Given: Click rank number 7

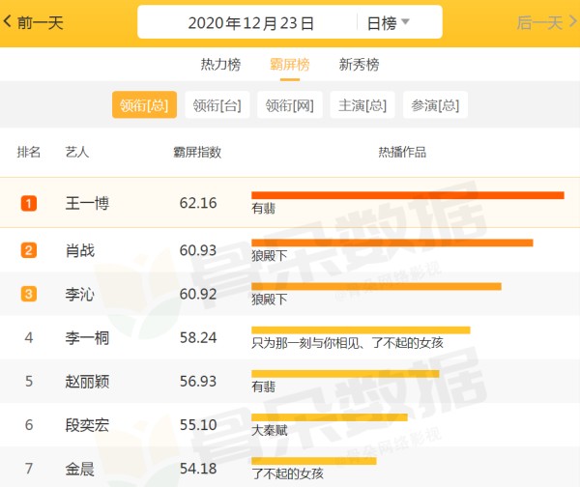Looking at the screenshot, I should tap(29, 469).
